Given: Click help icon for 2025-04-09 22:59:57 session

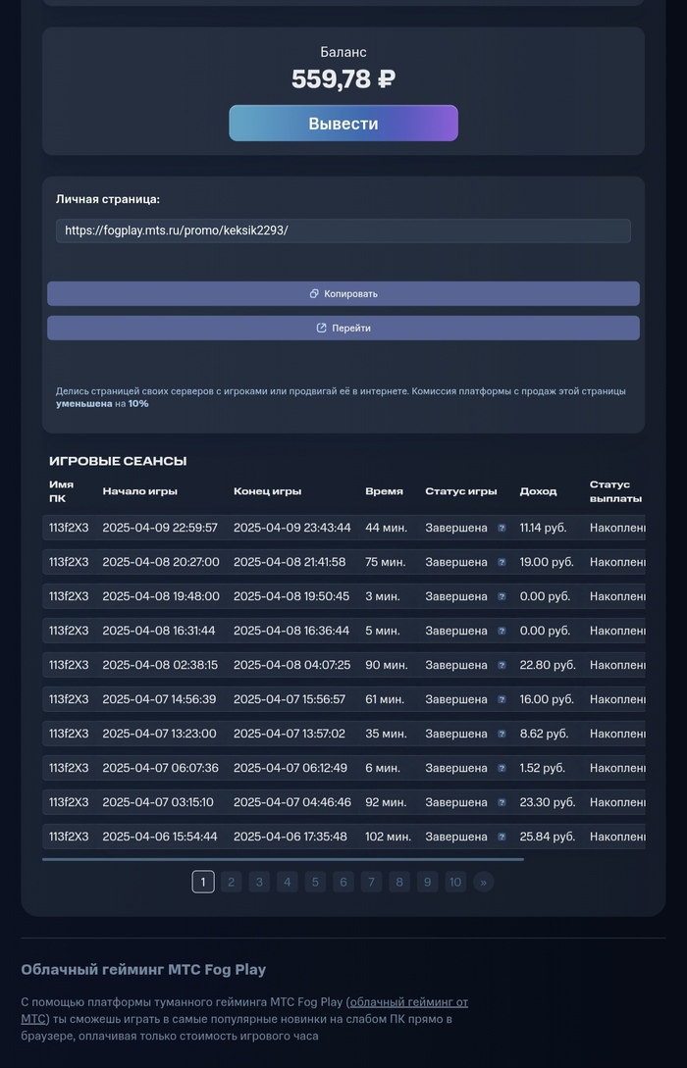Looking at the screenshot, I should click(502, 528).
